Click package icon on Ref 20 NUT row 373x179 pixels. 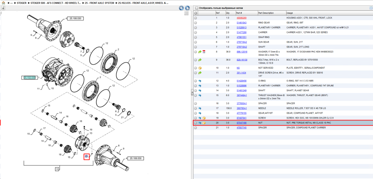204,123
